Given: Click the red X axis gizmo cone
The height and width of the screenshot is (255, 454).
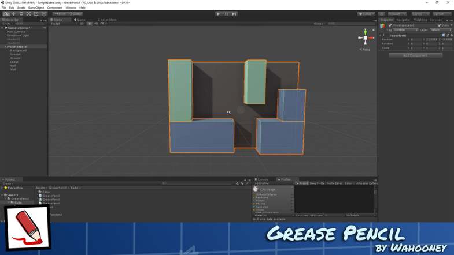Looking at the screenshot, I should (x=371, y=38).
